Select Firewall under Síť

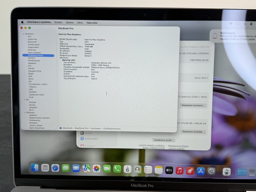tap(32, 102)
